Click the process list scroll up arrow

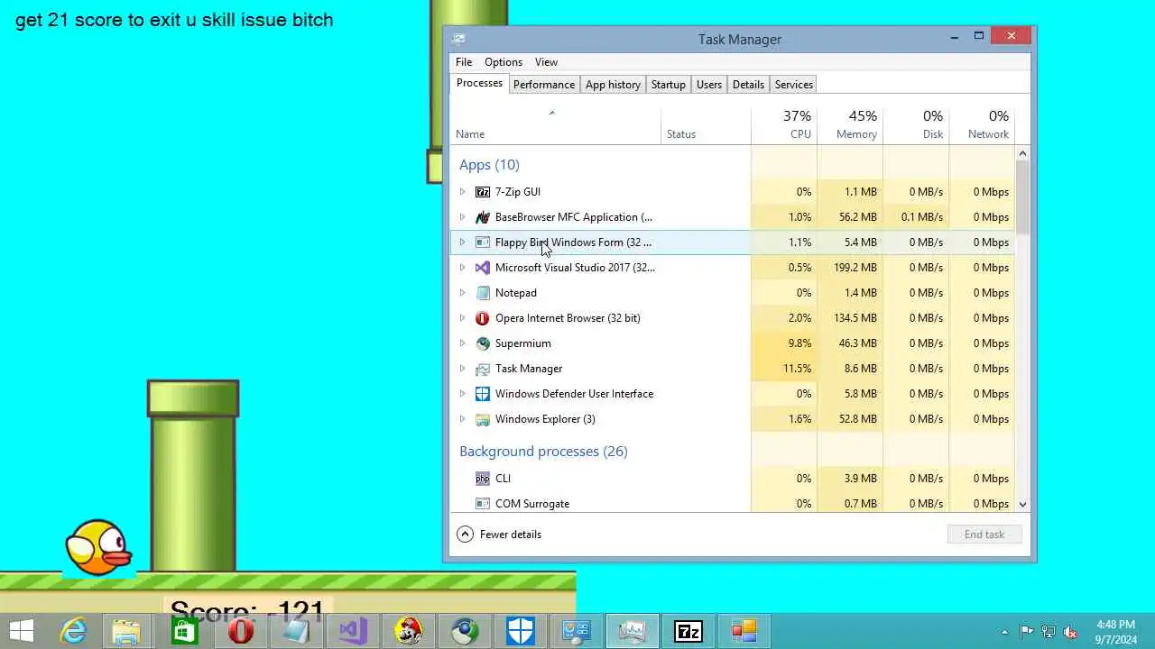1022,153
